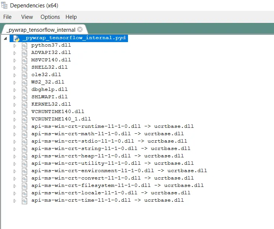
Task: Expand the api-ms-win-crt-string node
Action: (x=15, y=149)
